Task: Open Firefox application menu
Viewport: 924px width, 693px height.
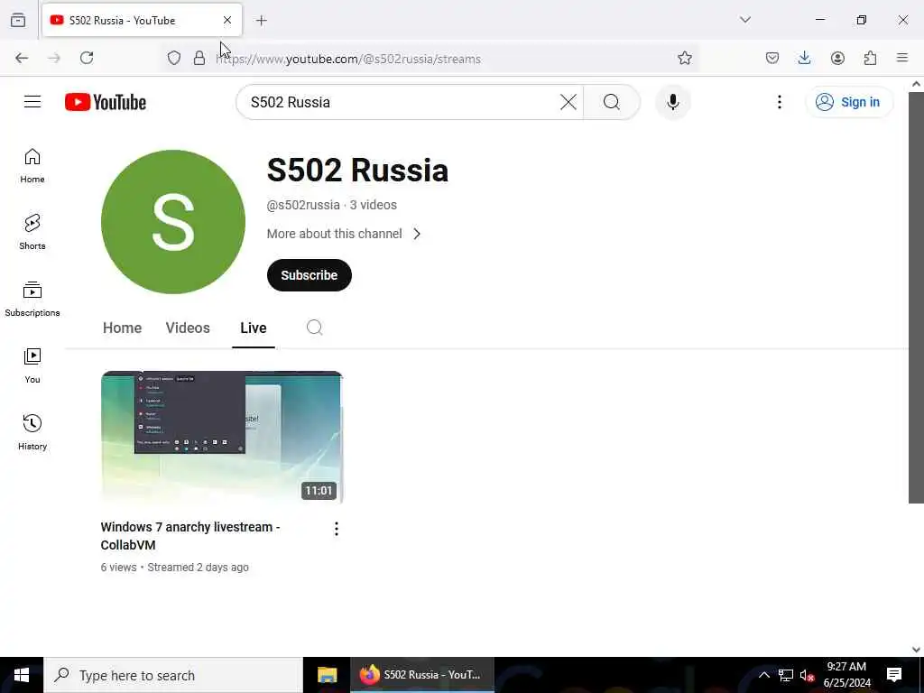Action: [902, 58]
